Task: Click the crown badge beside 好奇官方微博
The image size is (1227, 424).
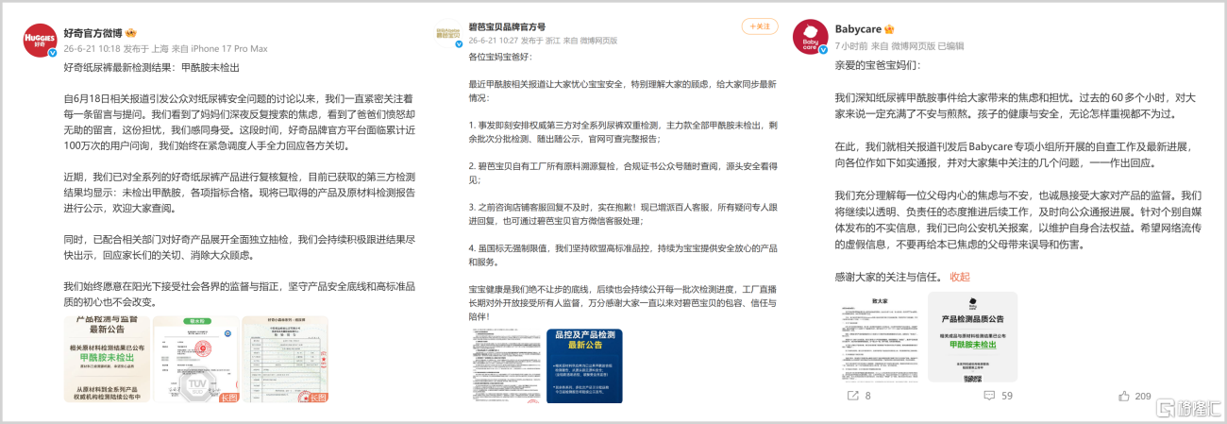Action: pyautogui.click(x=131, y=32)
